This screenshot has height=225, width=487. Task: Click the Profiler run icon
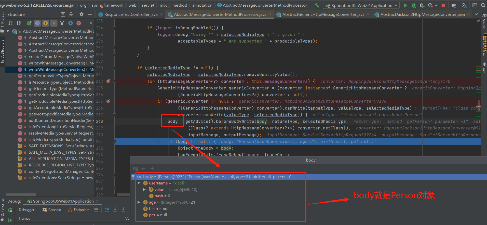(430, 5)
